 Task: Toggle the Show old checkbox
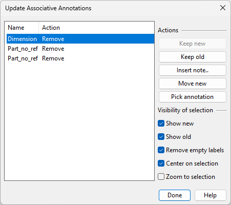coord(161,137)
